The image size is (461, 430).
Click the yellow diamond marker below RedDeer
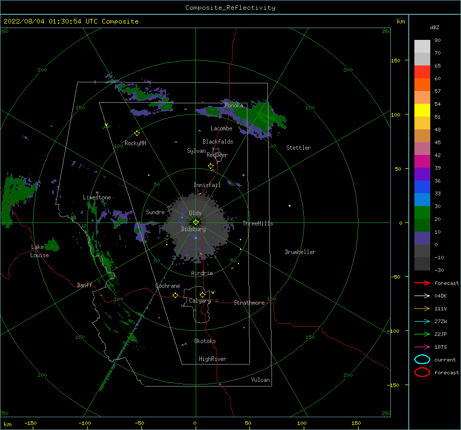point(211,166)
